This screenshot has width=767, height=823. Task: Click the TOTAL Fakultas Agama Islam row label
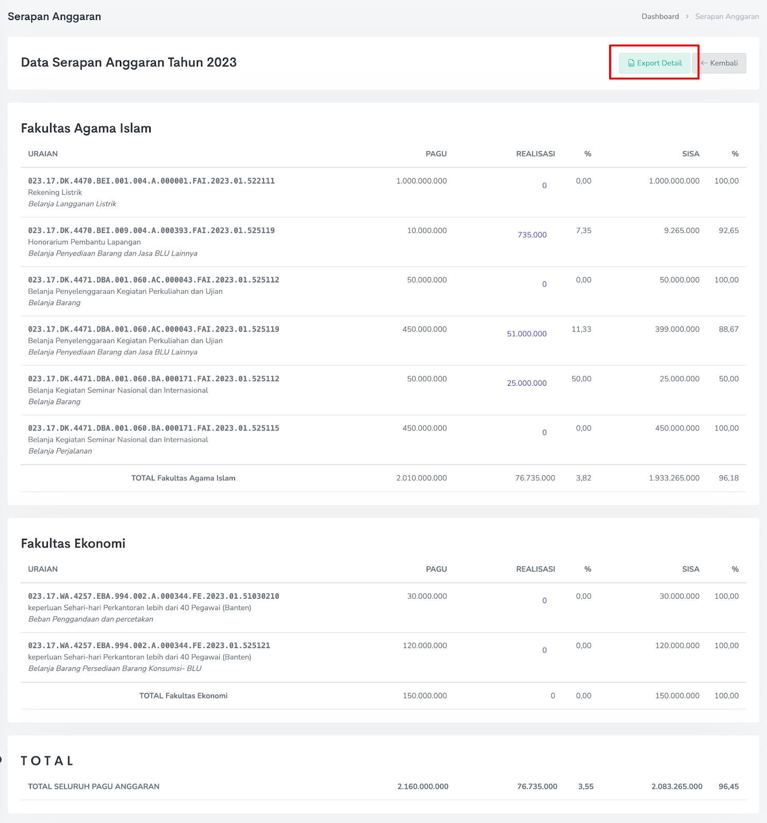[x=183, y=478]
